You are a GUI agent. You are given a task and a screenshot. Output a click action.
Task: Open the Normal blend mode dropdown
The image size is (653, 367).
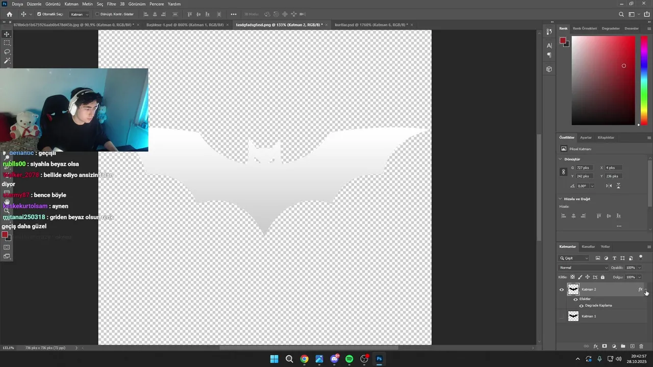point(584,268)
